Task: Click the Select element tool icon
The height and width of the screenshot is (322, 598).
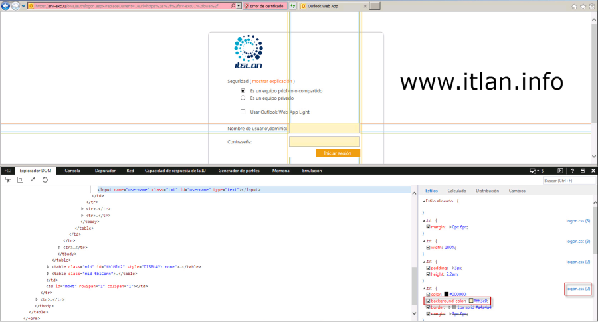Action: (8, 179)
